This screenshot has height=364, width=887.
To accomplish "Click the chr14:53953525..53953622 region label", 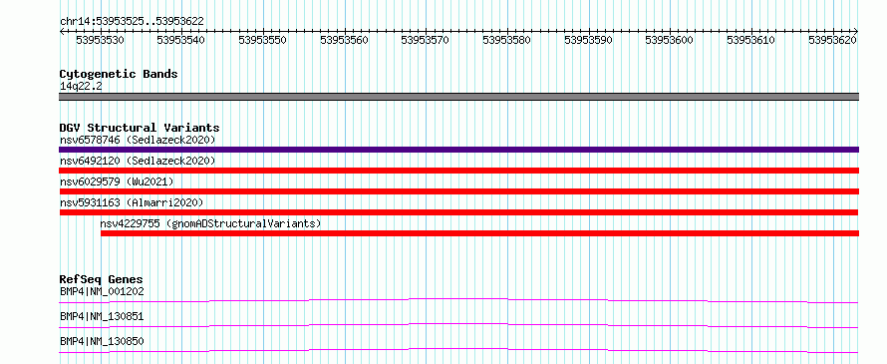I will pyautogui.click(x=132, y=22).
